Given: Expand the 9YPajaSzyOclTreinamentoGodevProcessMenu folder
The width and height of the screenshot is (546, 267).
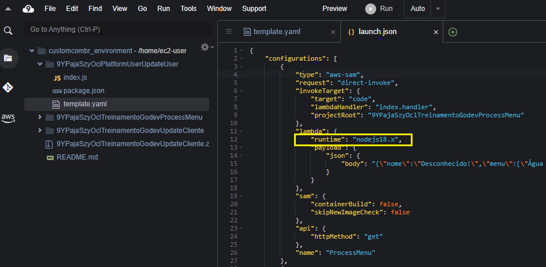Looking at the screenshot, I should tap(40, 117).
